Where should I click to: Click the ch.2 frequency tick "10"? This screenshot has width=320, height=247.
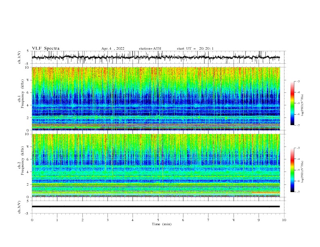point(27,134)
